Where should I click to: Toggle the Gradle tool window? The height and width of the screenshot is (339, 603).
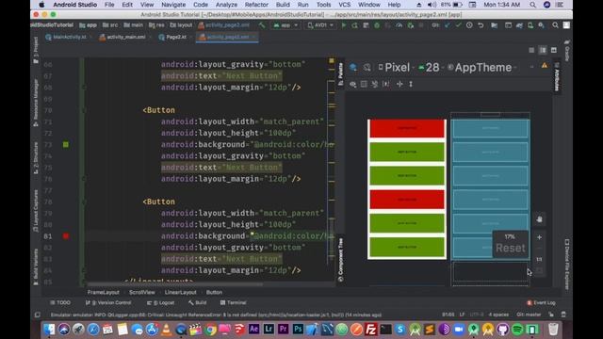(x=567, y=50)
